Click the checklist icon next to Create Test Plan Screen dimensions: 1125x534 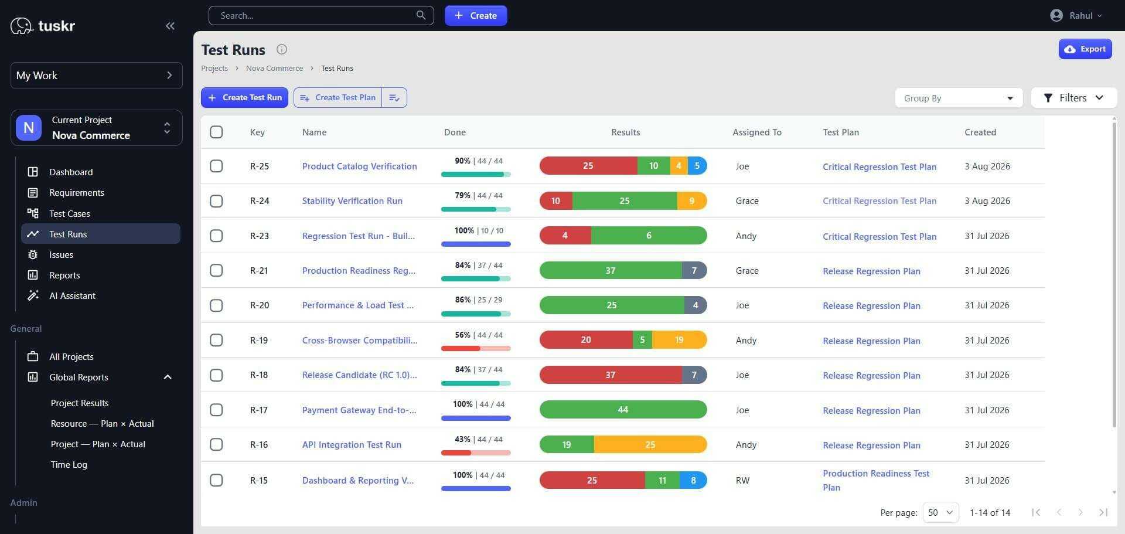click(x=394, y=97)
